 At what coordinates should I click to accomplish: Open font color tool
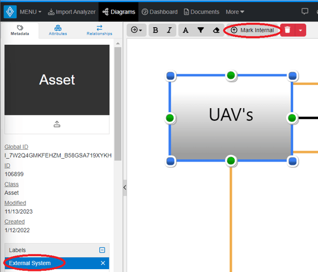click(185, 30)
